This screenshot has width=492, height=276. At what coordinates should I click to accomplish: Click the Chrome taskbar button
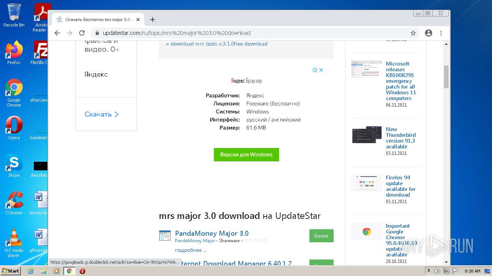[70, 271]
